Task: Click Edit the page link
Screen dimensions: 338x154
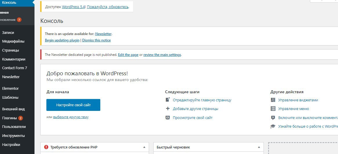Action: pyautogui.click(x=128, y=55)
